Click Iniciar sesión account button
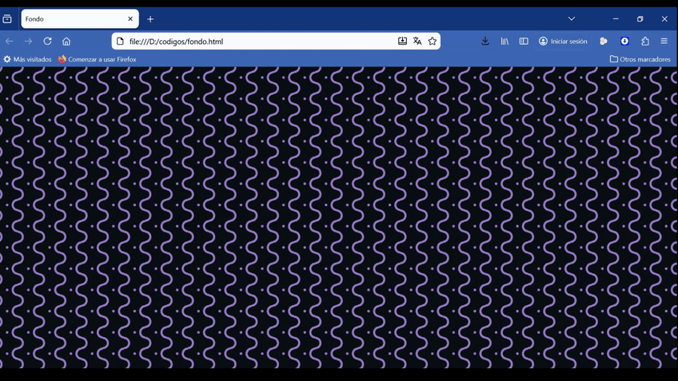The height and width of the screenshot is (381, 678). point(563,42)
